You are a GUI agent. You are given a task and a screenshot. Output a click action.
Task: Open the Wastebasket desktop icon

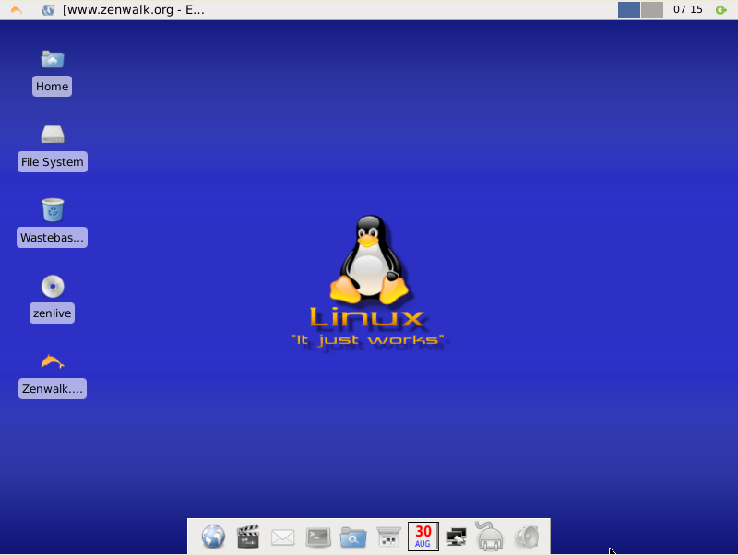53,210
